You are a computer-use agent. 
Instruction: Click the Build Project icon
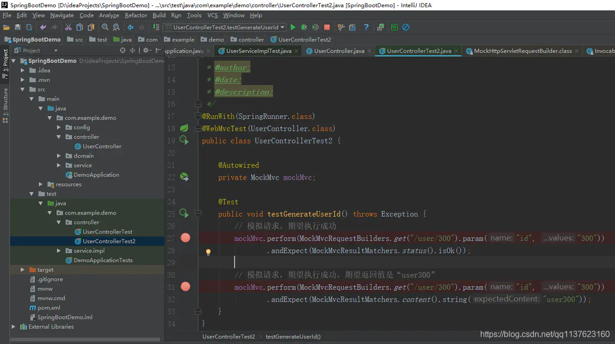(156, 27)
